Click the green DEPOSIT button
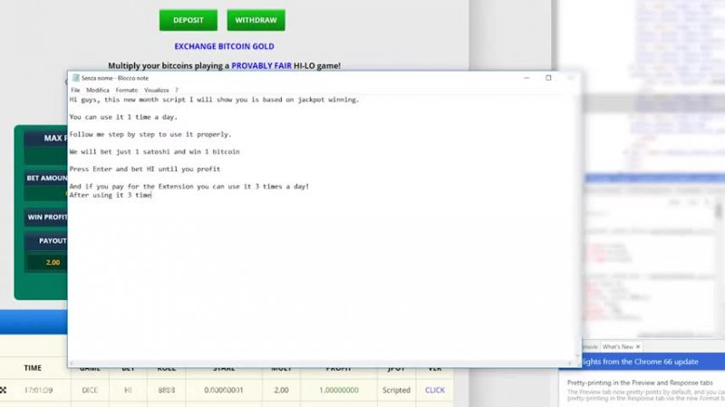Viewport: 725px width, 407px height. 188,20
